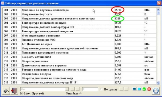Click the value 35,10 cell
The image size is (162, 97).
pos(129,10)
